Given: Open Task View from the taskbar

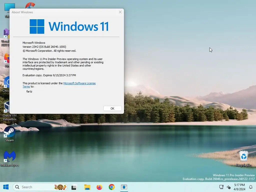Looking at the screenshot, I should pos(74,187).
